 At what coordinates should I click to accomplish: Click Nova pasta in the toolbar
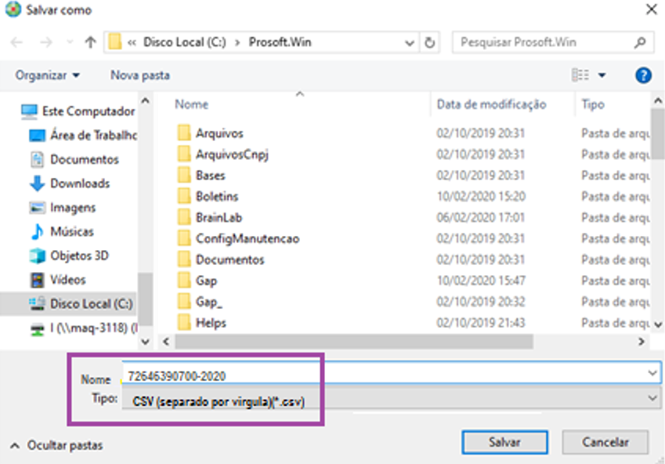(x=139, y=75)
